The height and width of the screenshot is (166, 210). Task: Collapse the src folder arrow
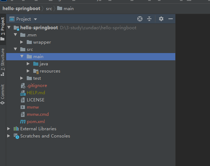[16, 49]
